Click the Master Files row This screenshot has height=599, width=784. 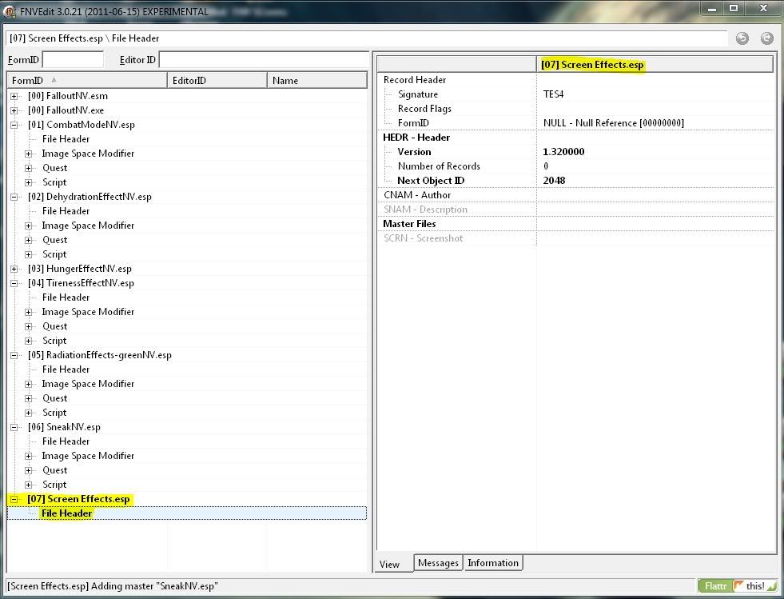(575, 224)
